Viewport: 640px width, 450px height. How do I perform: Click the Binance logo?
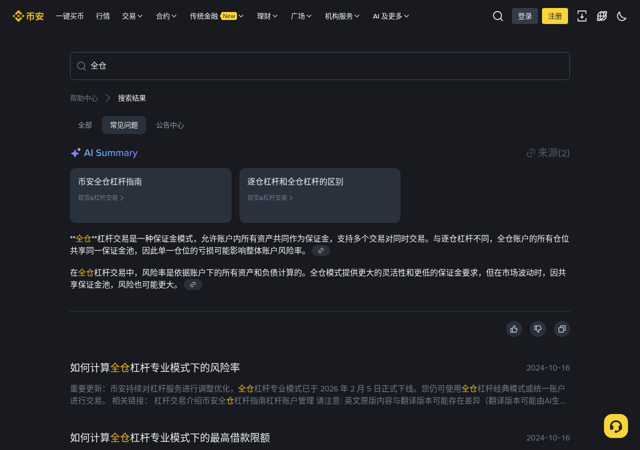click(x=28, y=16)
